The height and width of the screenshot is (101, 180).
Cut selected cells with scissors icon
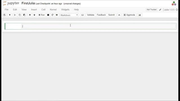pos(15,15)
